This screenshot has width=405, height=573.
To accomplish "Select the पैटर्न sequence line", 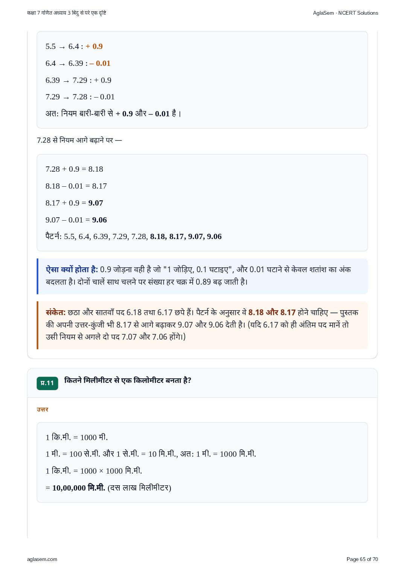I will (x=134, y=236).
